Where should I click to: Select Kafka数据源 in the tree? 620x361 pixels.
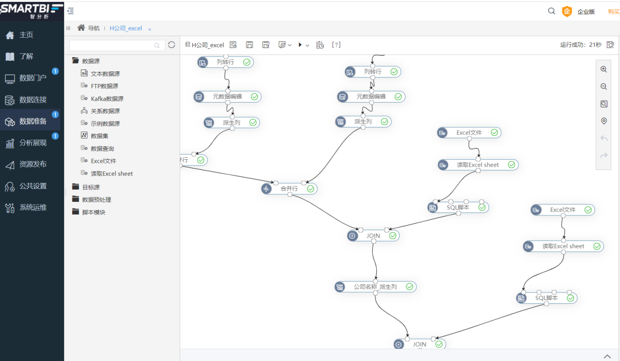pos(102,99)
